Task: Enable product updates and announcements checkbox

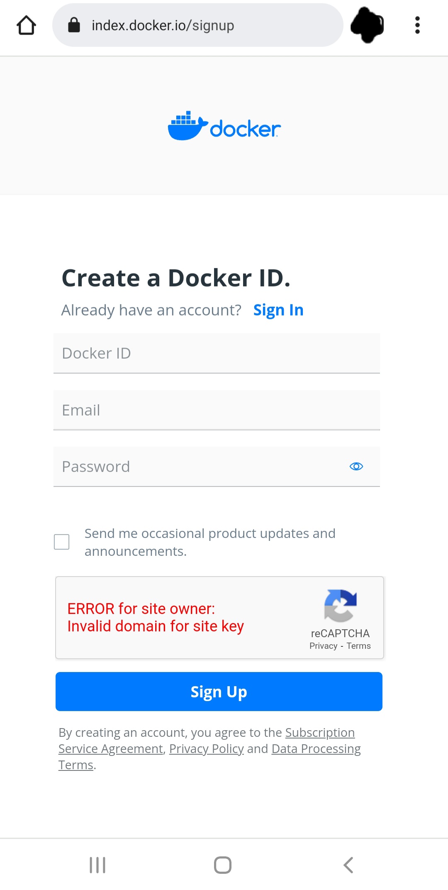Action: coord(61,542)
